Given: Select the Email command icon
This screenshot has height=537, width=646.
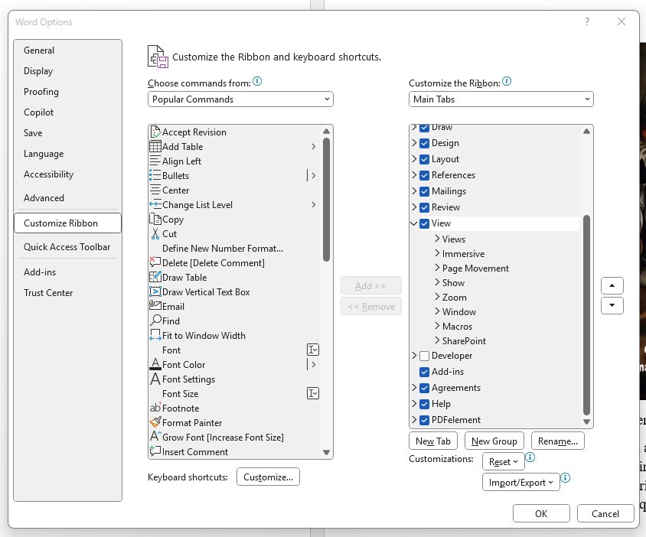Looking at the screenshot, I should [155, 306].
